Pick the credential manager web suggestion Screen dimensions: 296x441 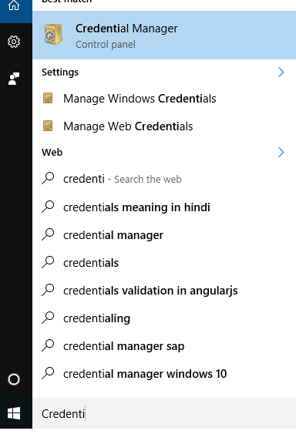click(164, 235)
